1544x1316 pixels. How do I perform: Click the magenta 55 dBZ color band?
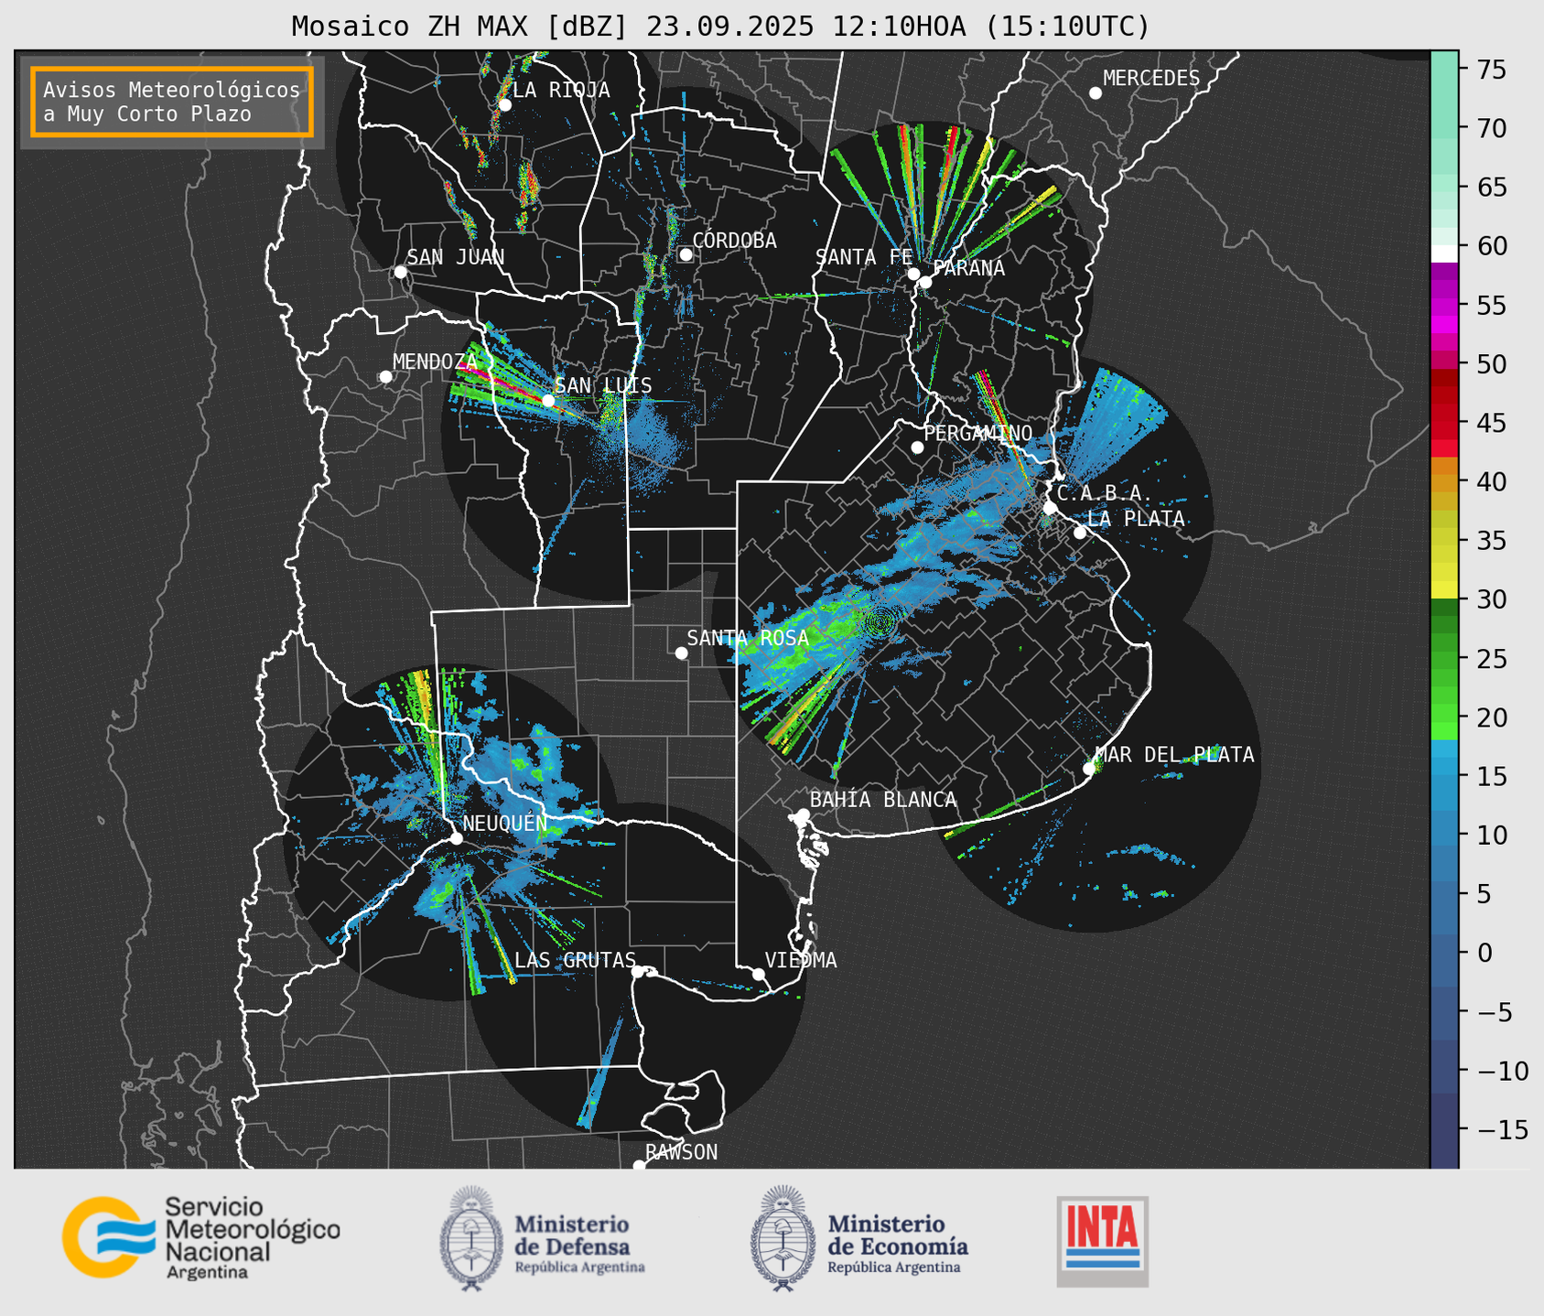tap(1443, 305)
